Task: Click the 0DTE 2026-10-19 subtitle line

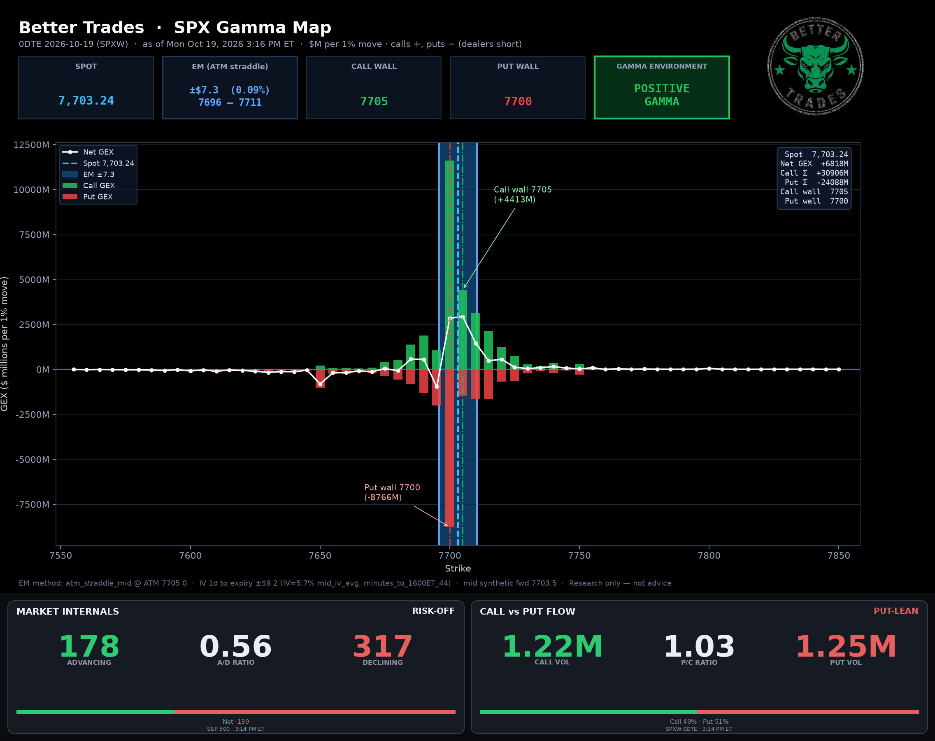Action: [x=270, y=44]
